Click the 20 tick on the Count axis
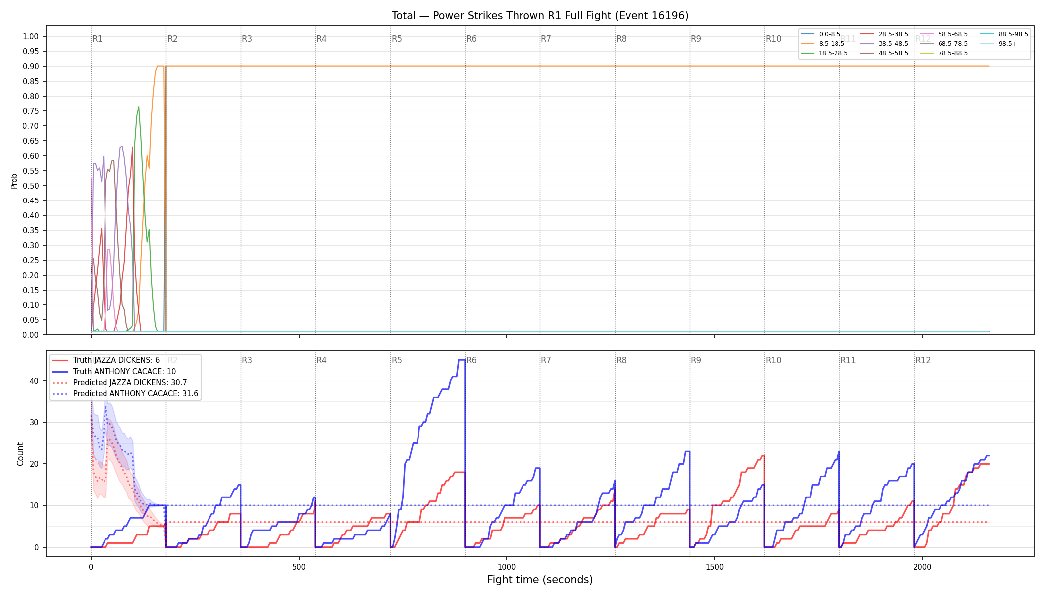 click(34, 464)
